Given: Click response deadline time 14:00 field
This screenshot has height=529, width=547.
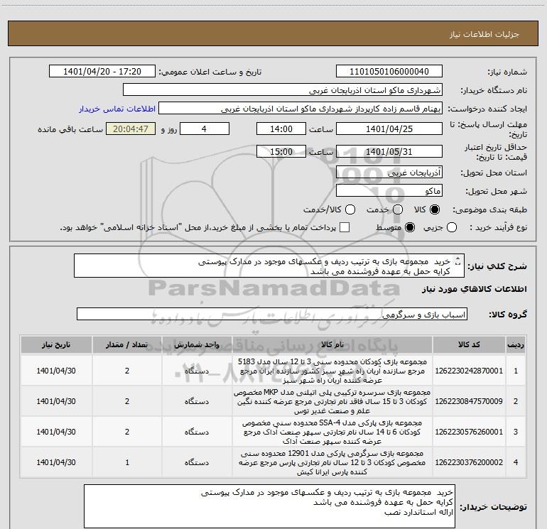Looking at the screenshot, I should pyautogui.click(x=281, y=129).
